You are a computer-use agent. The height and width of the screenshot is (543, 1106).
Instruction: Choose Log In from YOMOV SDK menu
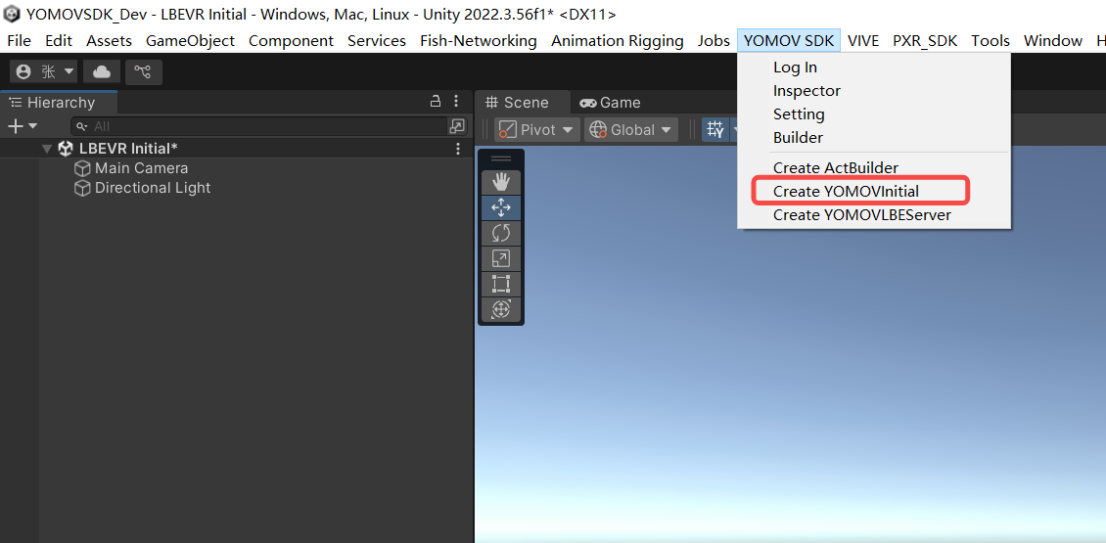click(x=874, y=68)
